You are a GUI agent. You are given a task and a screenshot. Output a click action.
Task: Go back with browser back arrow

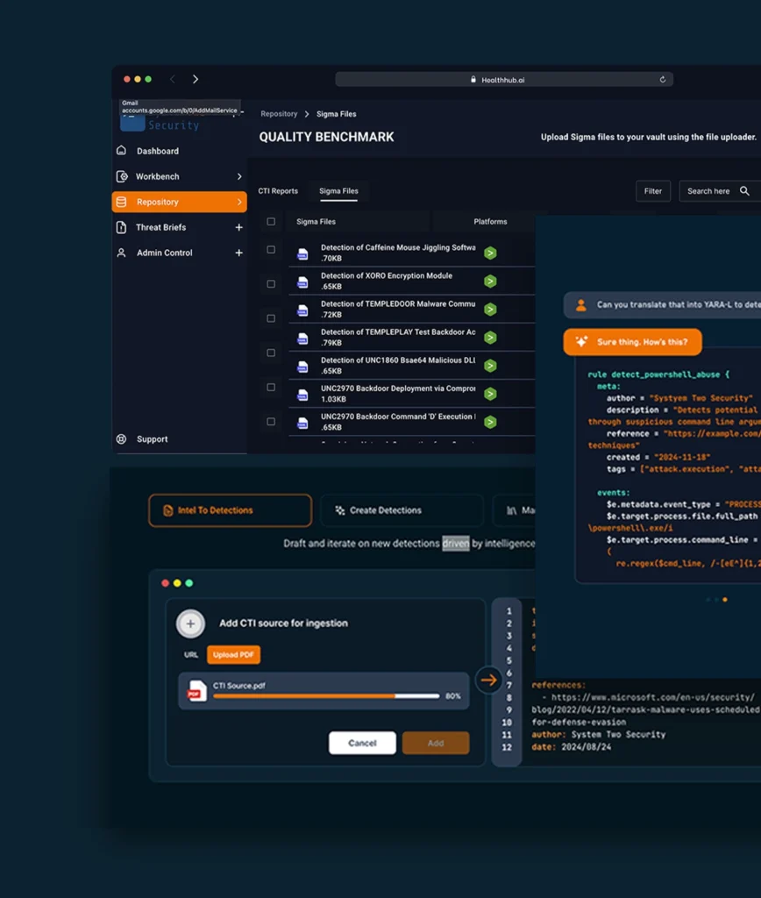pos(173,79)
